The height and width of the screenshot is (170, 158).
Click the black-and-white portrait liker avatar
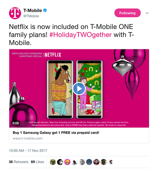click(x=82, y=162)
